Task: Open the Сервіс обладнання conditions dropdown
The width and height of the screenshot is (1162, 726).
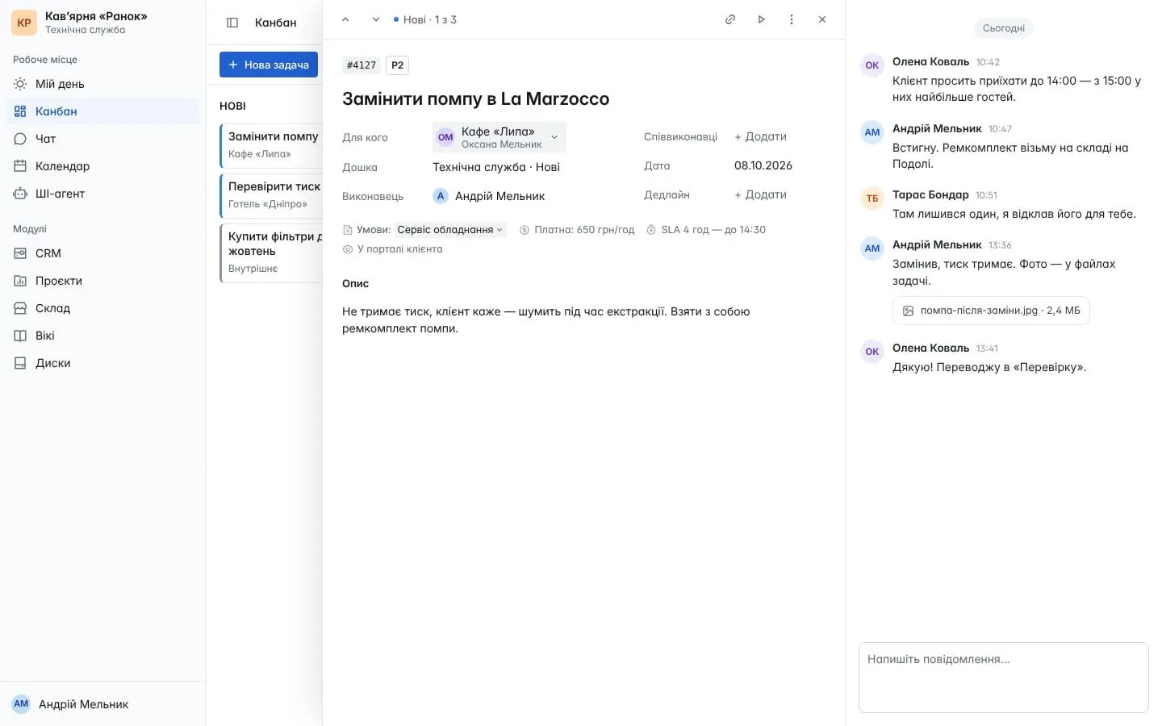Action: click(x=450, y=230)
